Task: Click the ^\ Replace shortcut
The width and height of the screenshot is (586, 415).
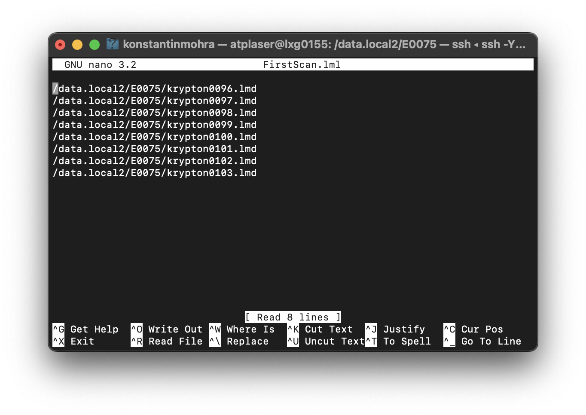Action: 239,341
